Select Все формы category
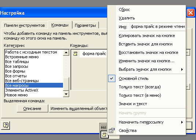 point(34,71)
